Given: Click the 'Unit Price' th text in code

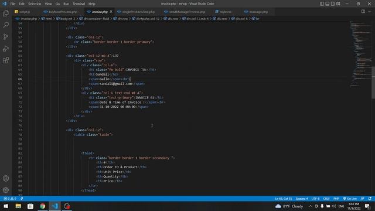Looking at the screenshot, I should point(112,172).
